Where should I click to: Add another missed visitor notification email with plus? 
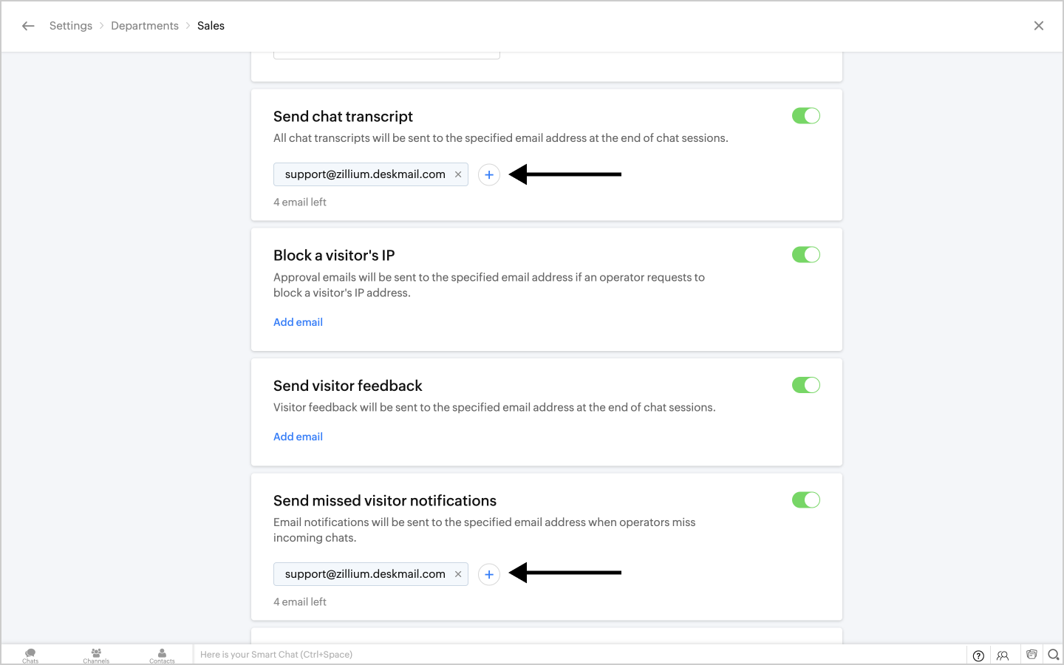(489, 575)
